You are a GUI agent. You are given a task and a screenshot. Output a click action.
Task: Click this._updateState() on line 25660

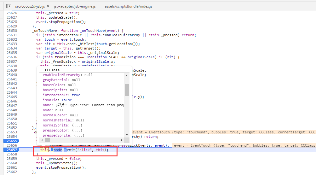[x=57, y=163]
